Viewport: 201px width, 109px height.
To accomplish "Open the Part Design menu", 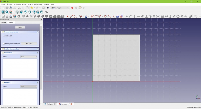I will tap(38, 4).
